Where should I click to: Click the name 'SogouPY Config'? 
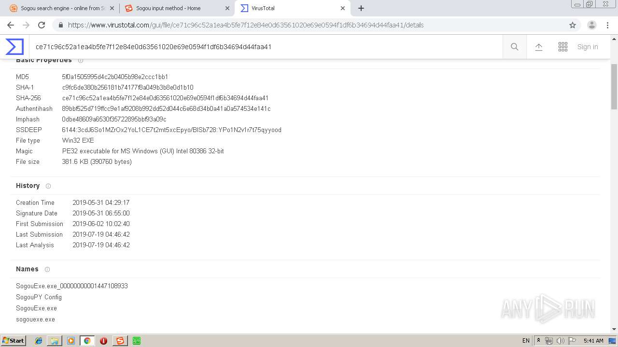click(x=39, y=297)
